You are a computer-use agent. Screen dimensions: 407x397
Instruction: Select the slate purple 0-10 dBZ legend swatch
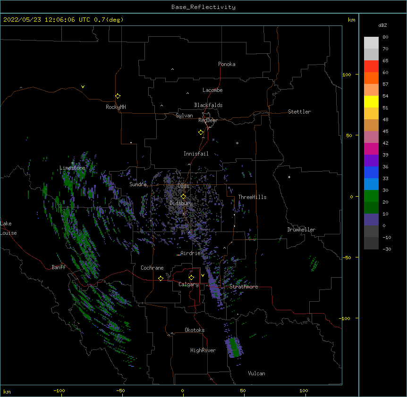coord(371,220)
